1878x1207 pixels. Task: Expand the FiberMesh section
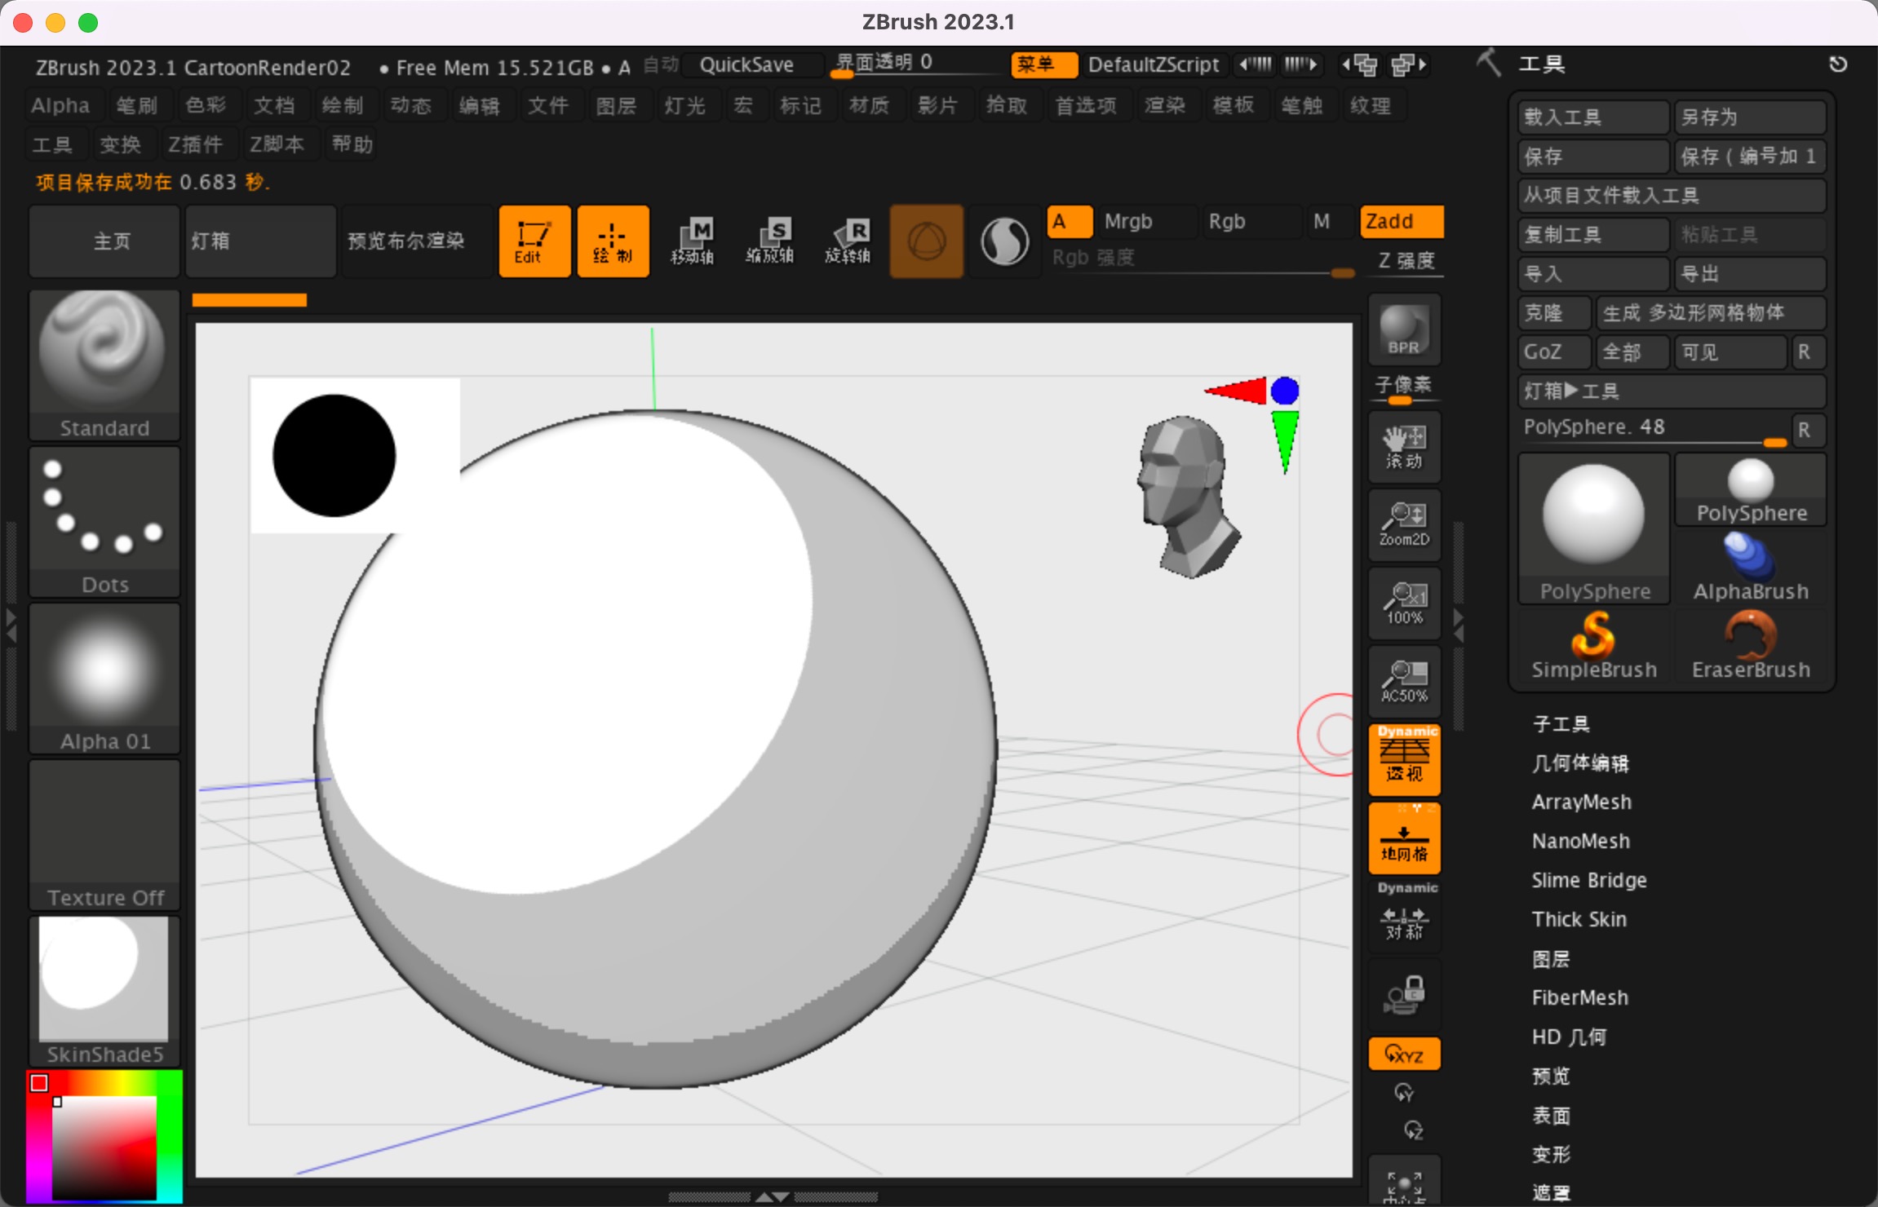point(1579,997)
